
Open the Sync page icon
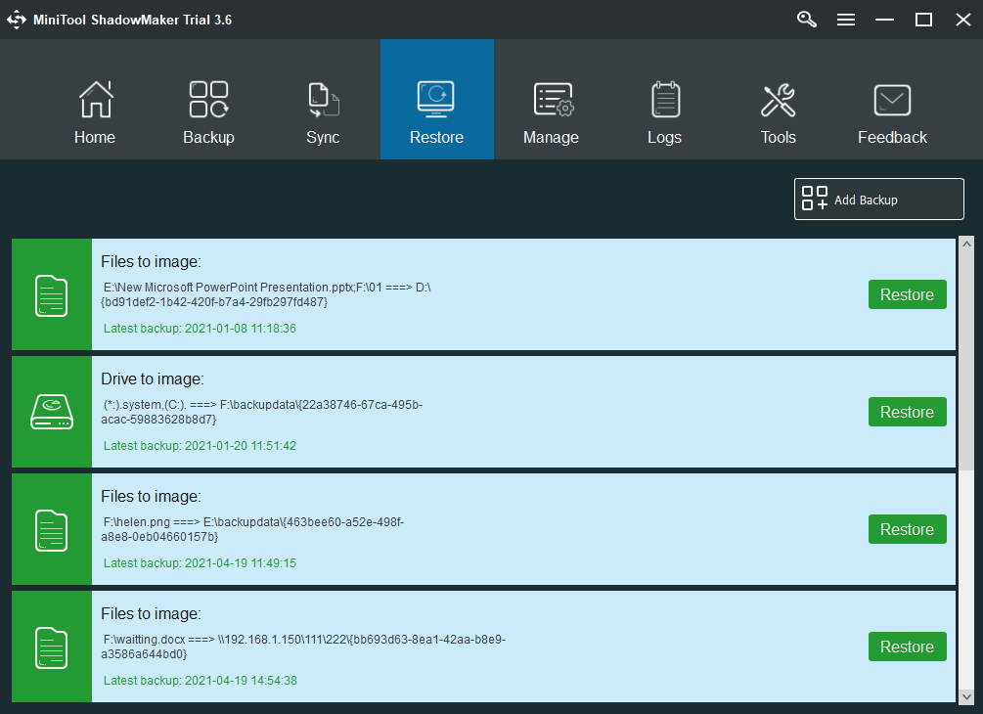click(324, 100)
